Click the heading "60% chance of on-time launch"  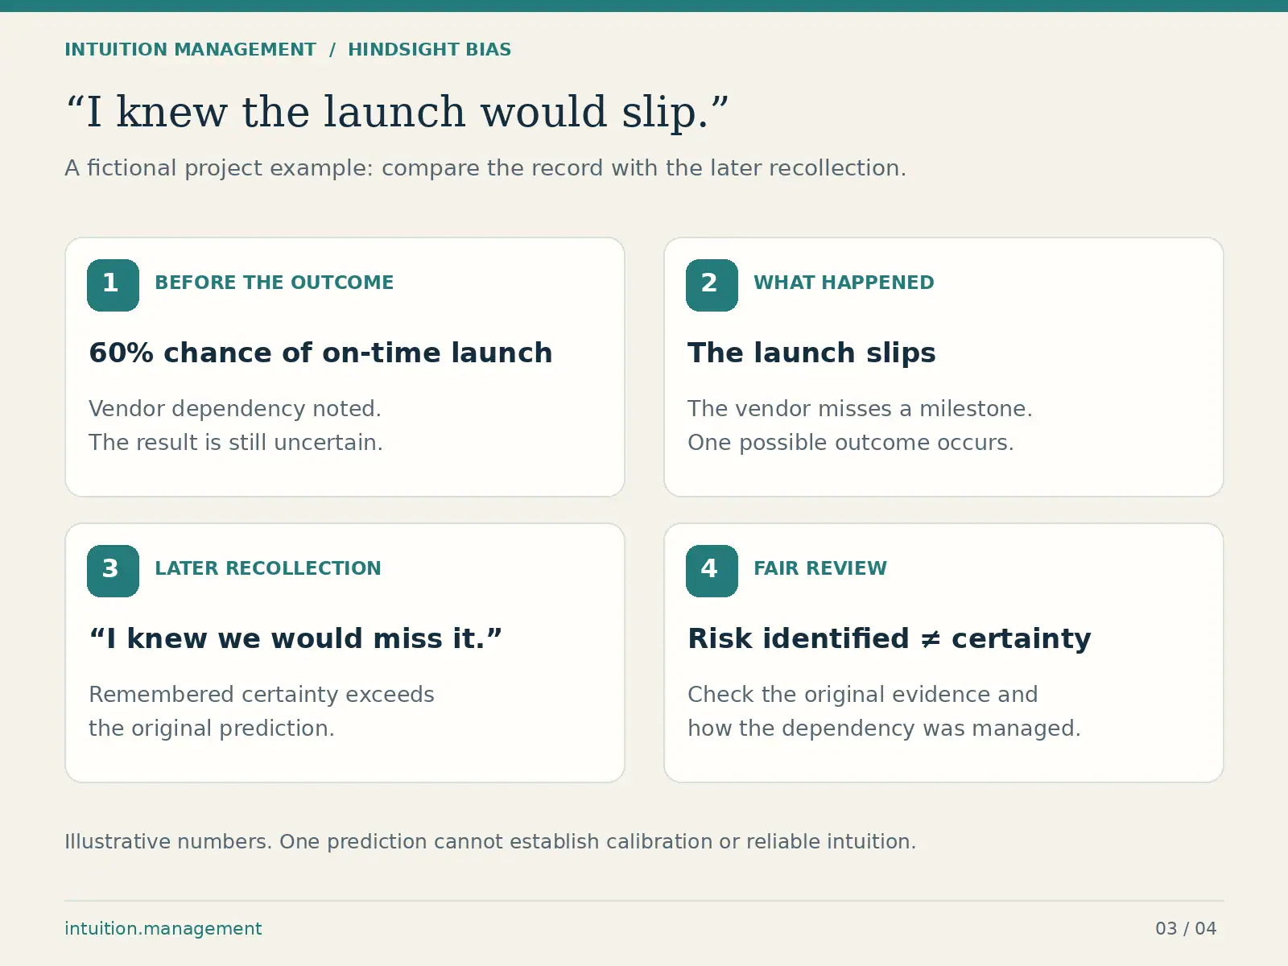point(320,353)
